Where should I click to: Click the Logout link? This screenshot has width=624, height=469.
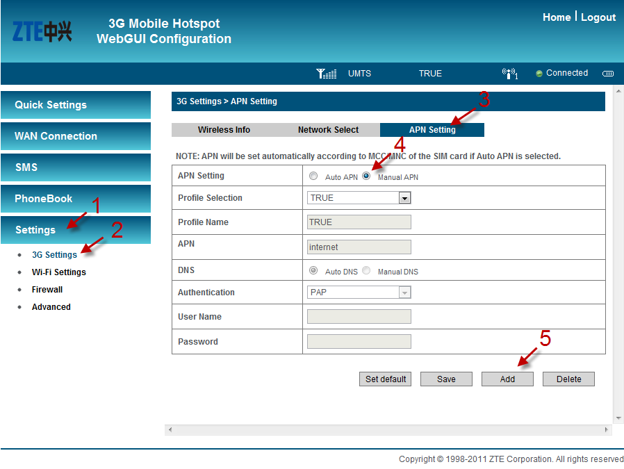point(598,17)
